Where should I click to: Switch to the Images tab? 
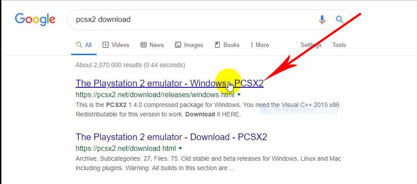pos(189,45)
